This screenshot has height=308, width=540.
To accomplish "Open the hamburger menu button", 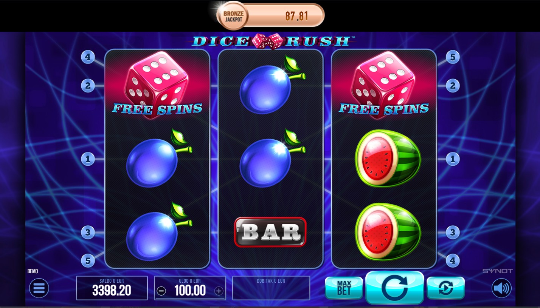I will pyautogui.click(x=39, y=288).
